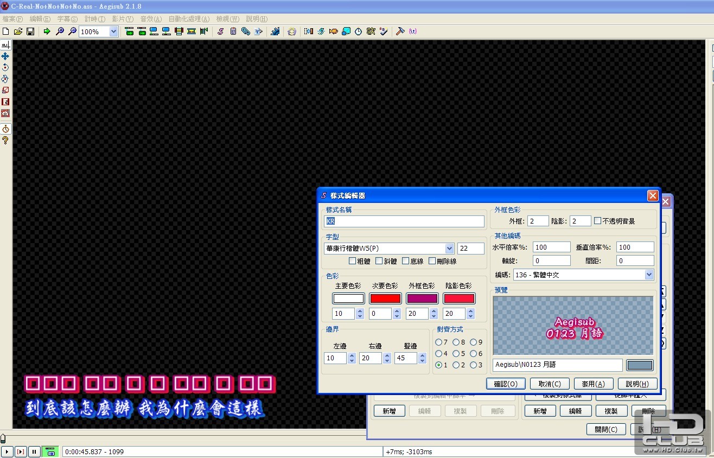The height and width of the screenshot is (458, 714).
Task: Open the zoom percentage 100% dropdown
Action: point(113,31)
